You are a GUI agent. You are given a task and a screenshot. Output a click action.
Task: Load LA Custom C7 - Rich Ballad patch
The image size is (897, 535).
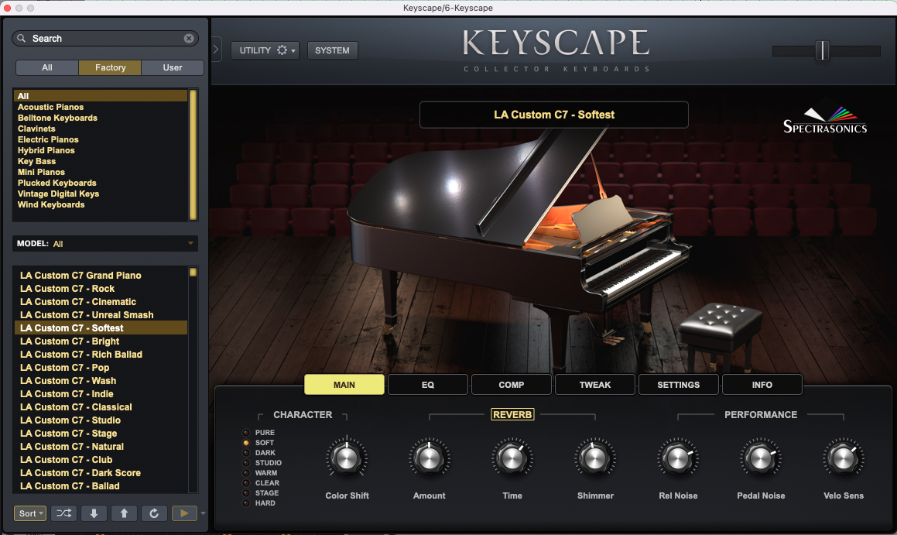tap(81, 354)
